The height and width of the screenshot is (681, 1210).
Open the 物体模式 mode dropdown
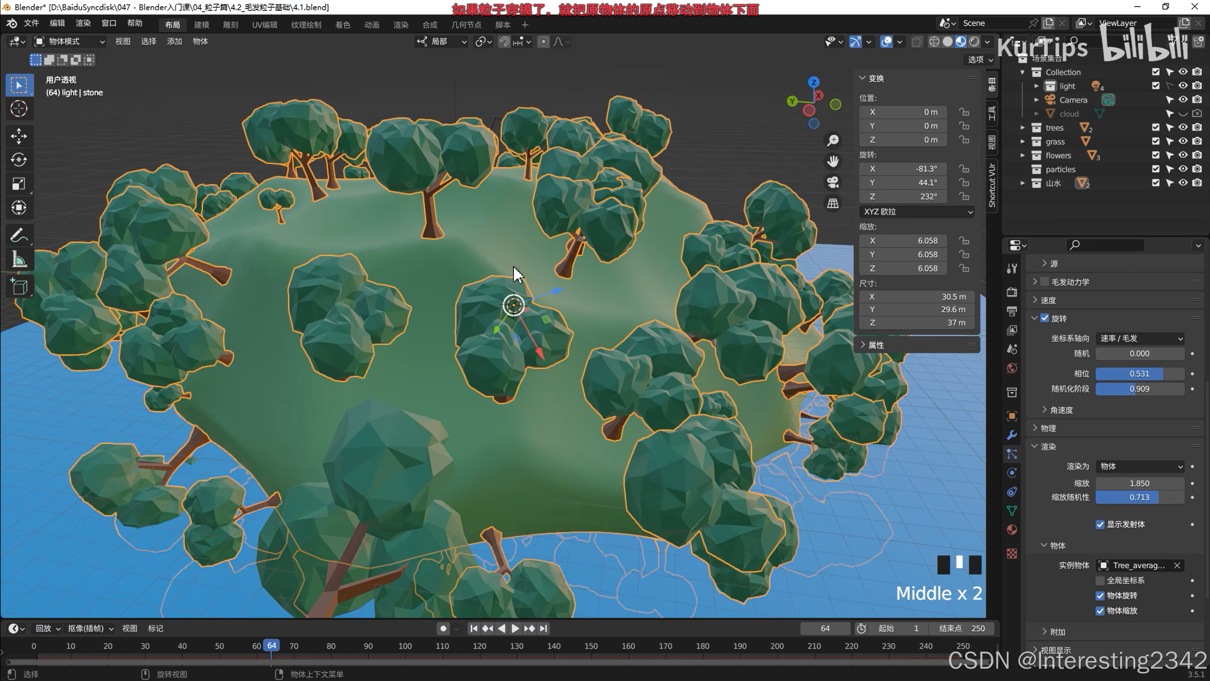click(x=70, y=42)
